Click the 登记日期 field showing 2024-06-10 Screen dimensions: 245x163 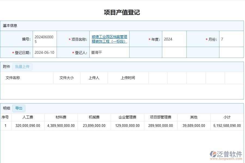tap(45, 52)
